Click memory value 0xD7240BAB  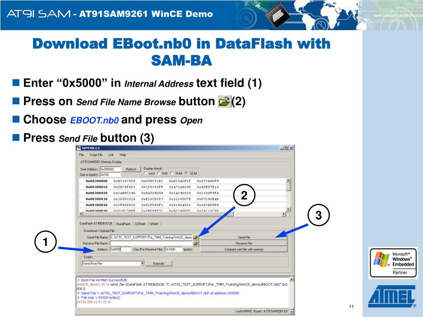[208, 199]
